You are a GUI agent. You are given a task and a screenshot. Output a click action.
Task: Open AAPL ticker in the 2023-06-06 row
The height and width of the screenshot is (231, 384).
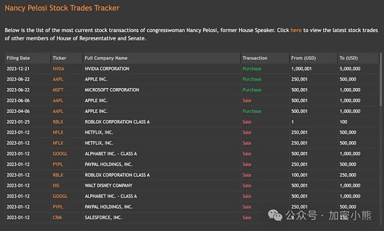tap(58, 101)
